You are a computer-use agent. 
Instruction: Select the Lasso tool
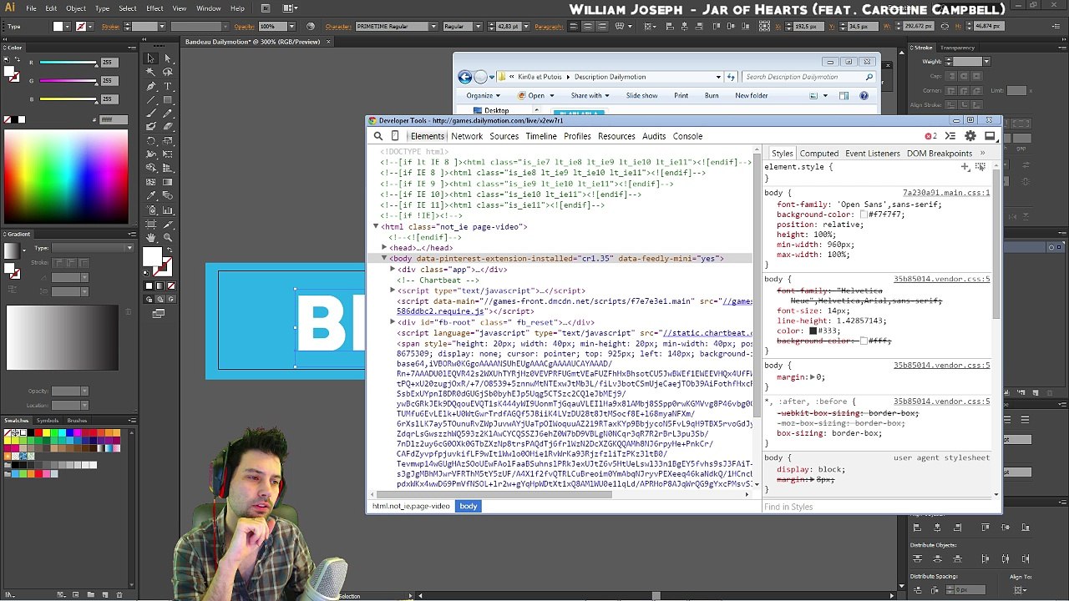[x=168, y=72]
